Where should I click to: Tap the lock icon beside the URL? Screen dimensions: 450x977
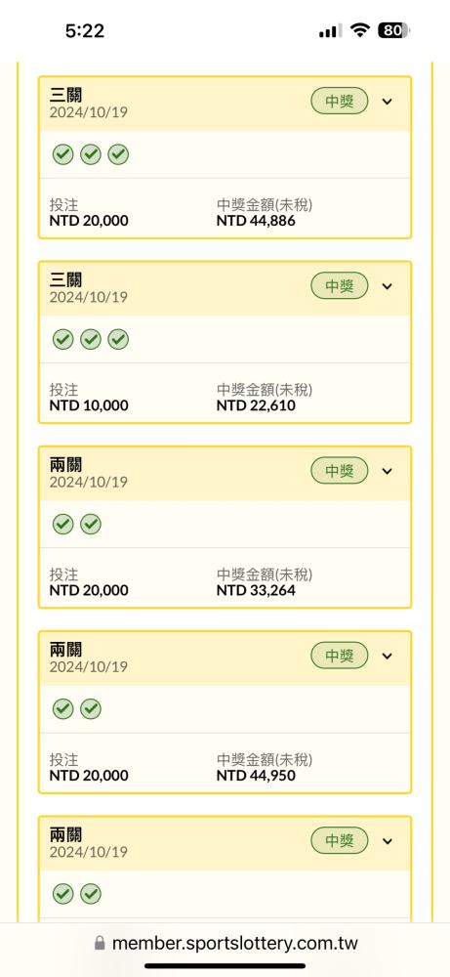100,944
